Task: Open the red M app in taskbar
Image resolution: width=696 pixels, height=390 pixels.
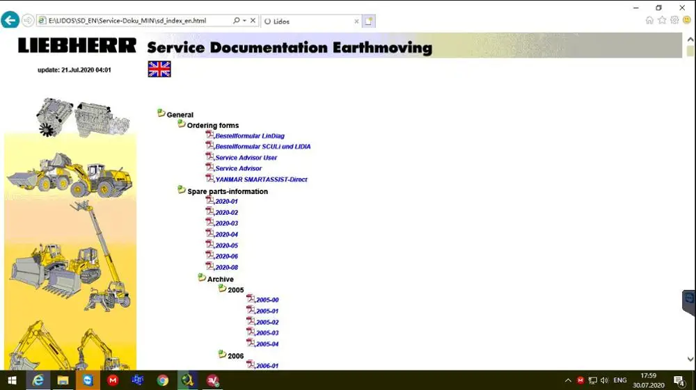Action: (113, 380)
